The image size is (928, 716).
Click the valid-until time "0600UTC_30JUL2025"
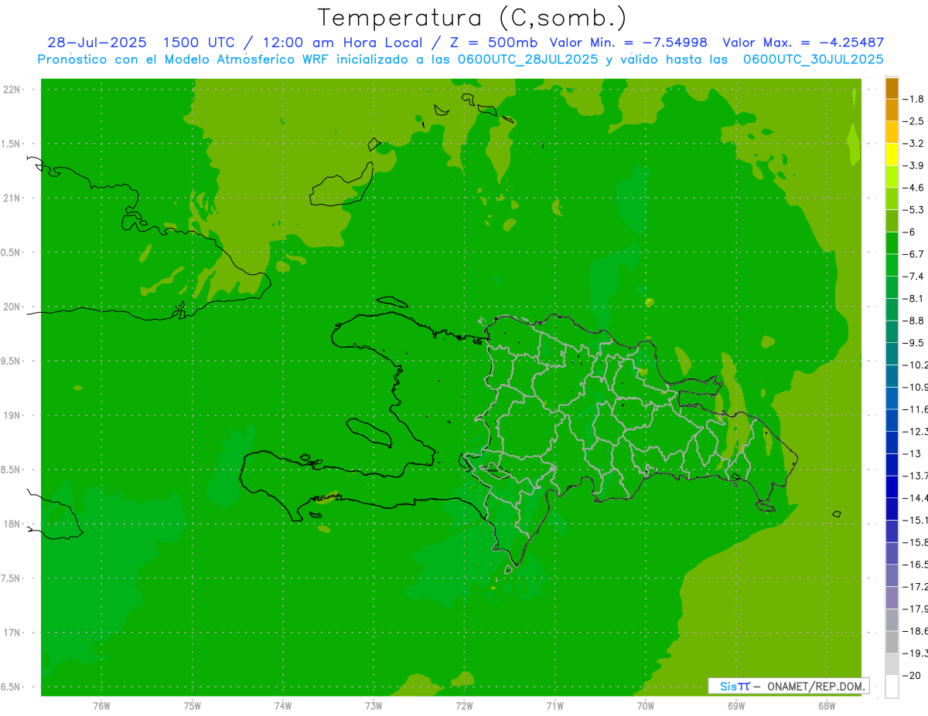pos(813,59)
